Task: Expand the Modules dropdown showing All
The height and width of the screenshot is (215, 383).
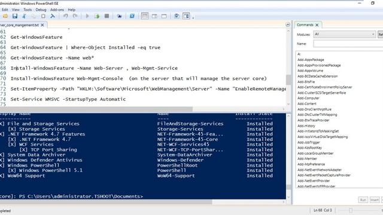Action: (x=345, y=35)
